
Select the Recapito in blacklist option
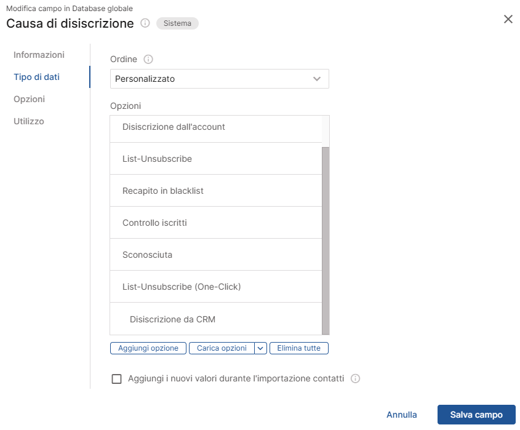(x=163, y=191)
